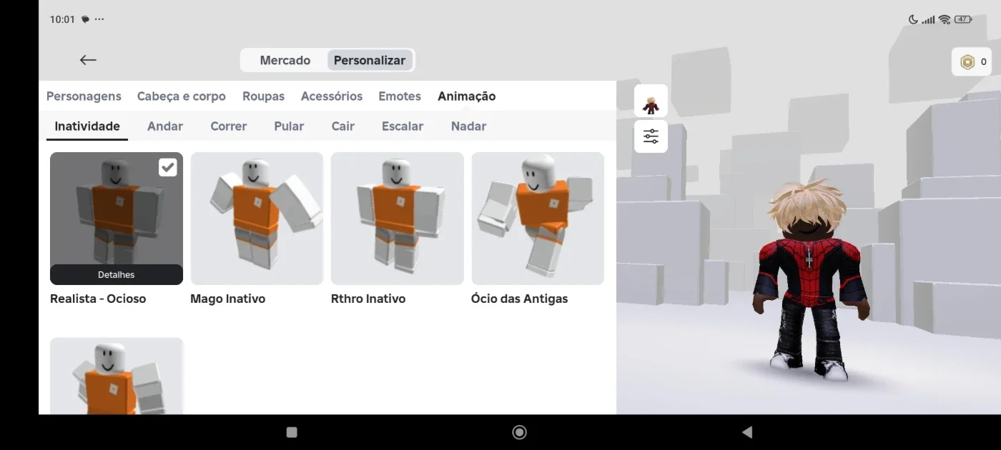1001x450 pixels.
Task: Select the partially visible fifth animation thumbnail
Action: click(x=117, y=376)
